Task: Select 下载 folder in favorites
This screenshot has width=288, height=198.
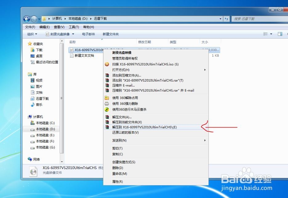Action: tap(36, 50)
